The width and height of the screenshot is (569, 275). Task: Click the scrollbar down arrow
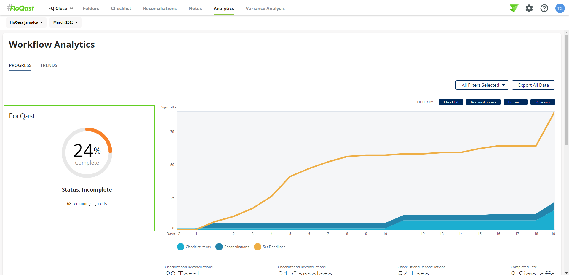click(x=566, y=273)
